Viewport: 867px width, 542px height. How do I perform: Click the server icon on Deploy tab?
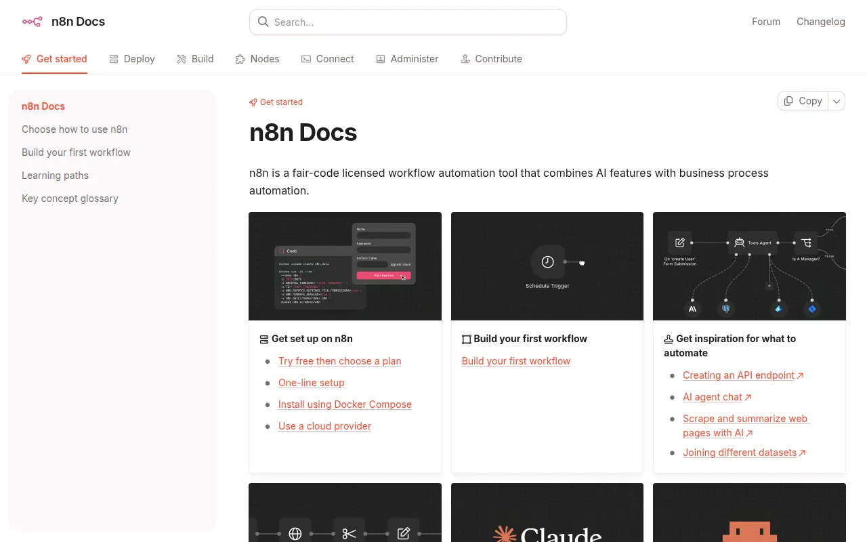tap(114, 59)
